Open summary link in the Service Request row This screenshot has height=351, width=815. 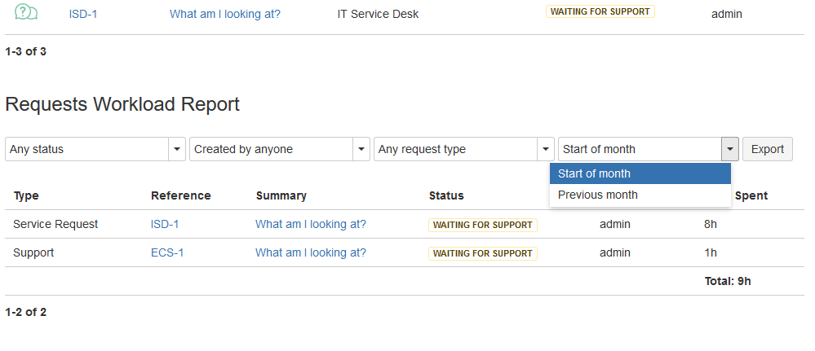tap(311, 224)
